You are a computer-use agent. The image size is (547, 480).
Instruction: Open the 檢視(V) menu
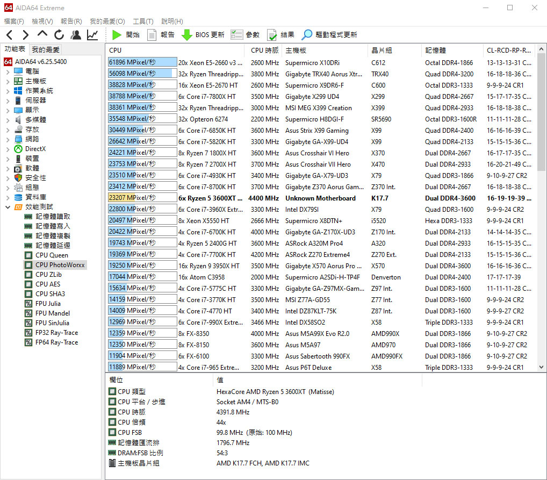pos(42,22)
